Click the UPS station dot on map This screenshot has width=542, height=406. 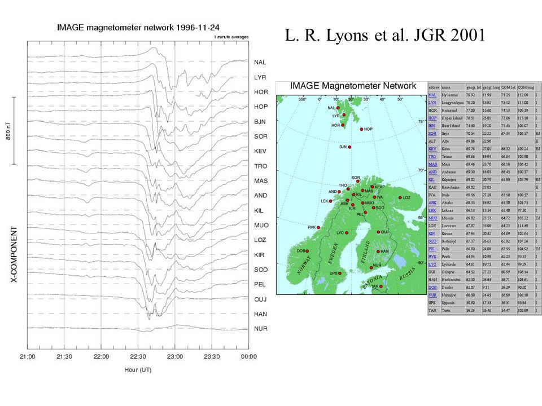[340, 273]
